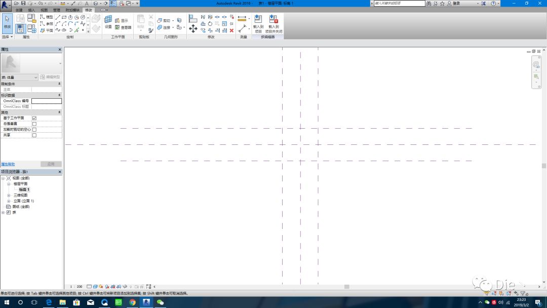
Task: Click the 1 : 200 view scale control
Action: pos(76,287)
